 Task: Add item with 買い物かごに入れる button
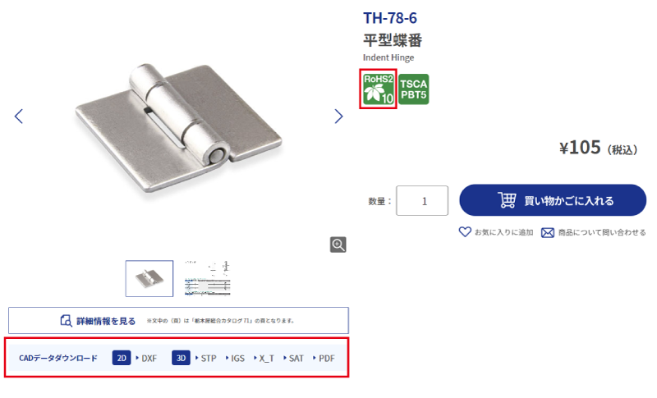(553, 200)
